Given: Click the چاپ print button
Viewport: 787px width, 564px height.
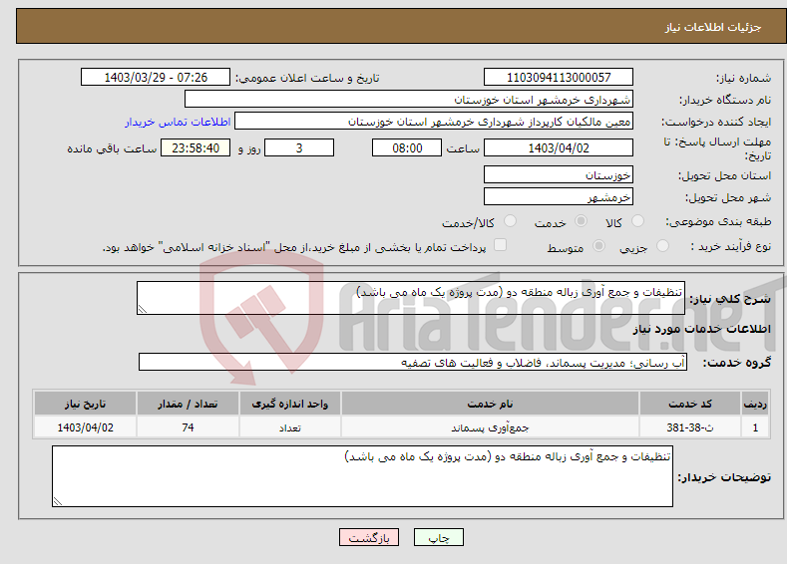Looking at the screenshot, I should [438, 537].
